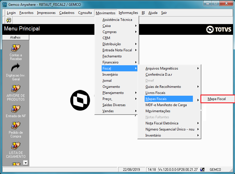Expand the Compras submenu
The image size is (235, 174).
[x=119, y=32]
